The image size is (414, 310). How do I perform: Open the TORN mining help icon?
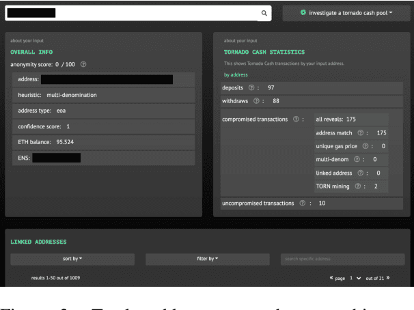[357, 186]
